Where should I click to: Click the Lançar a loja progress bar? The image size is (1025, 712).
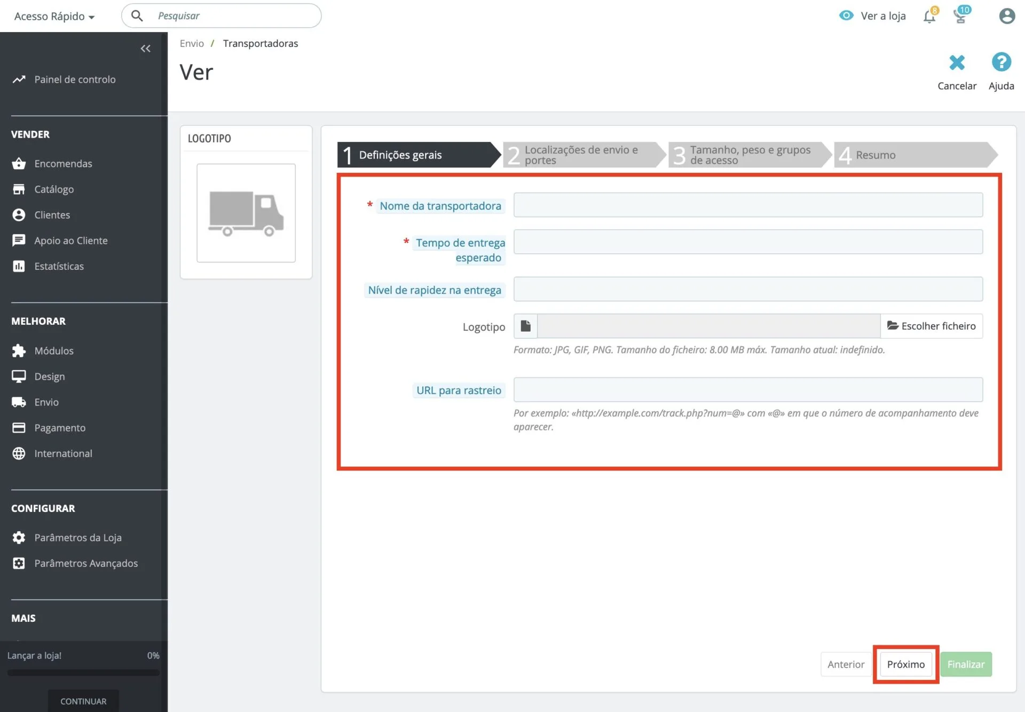[83, 673]
